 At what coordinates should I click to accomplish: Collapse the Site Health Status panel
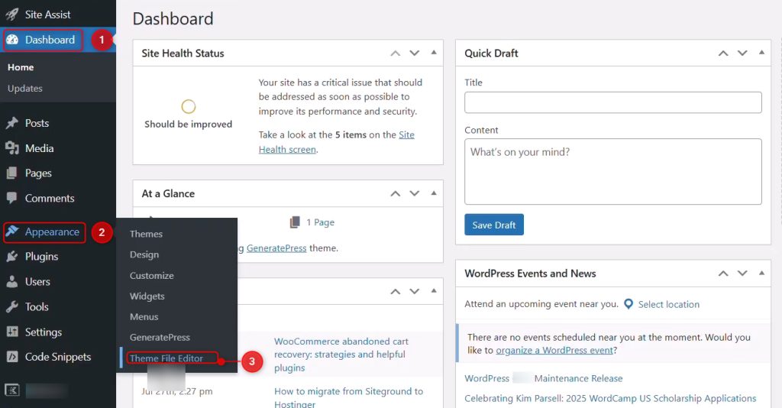(434, 53)
